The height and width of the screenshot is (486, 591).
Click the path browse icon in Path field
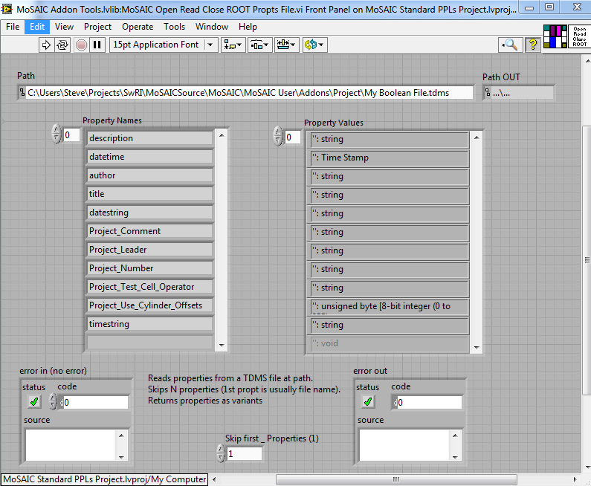click(22, 92)
